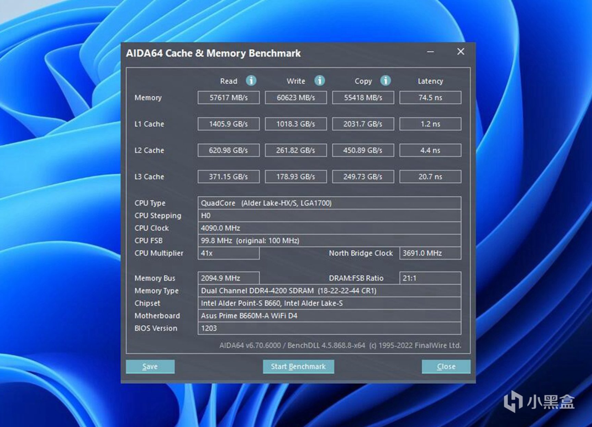Screen dimensions: 592x427
Task: Click L3 Cache Copy value 249.73 GB/s
Action: [x=363, y=177]
